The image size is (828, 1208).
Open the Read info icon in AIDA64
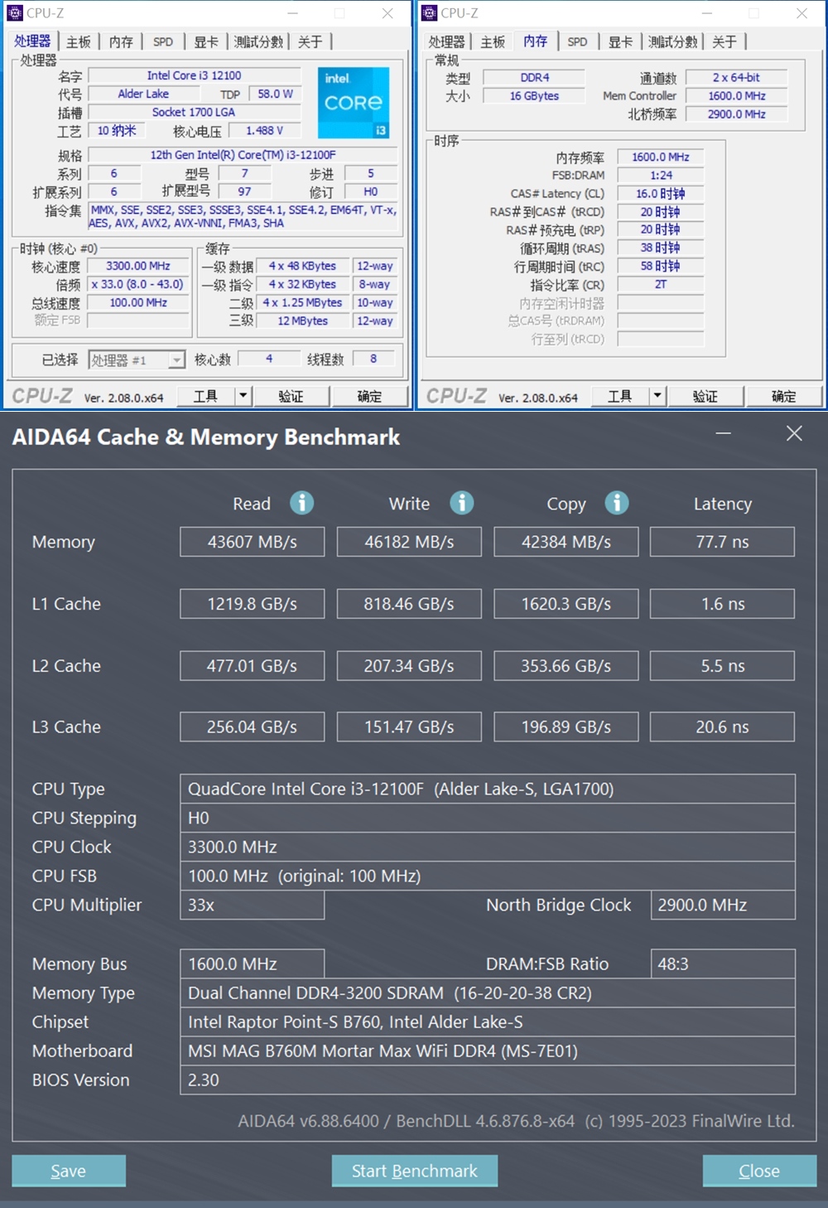tap(301, 503)
